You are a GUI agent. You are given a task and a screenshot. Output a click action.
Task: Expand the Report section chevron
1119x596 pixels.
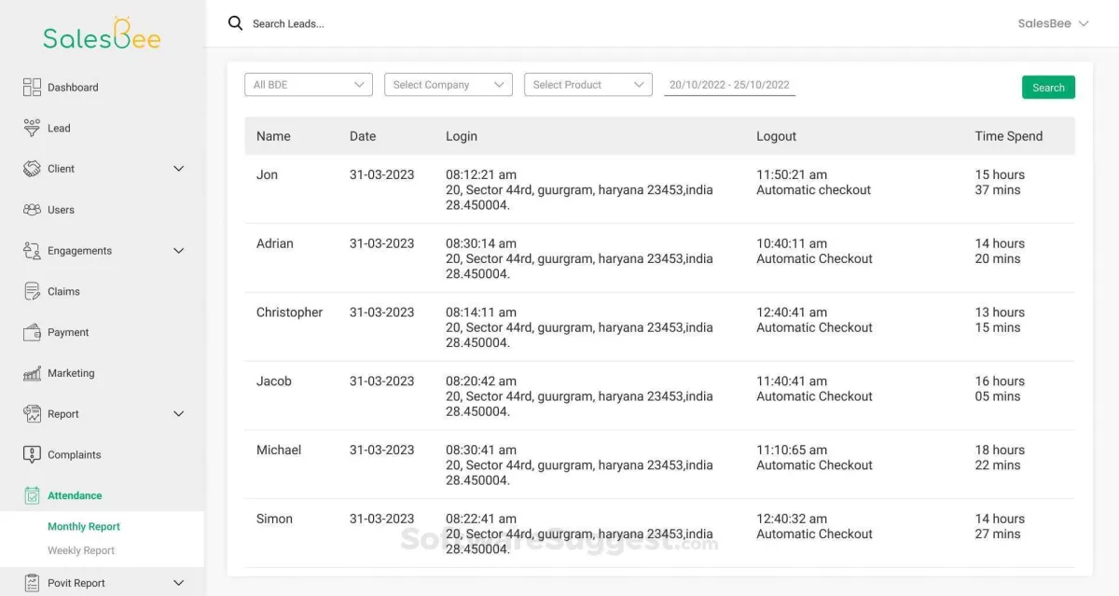point(179,414)
